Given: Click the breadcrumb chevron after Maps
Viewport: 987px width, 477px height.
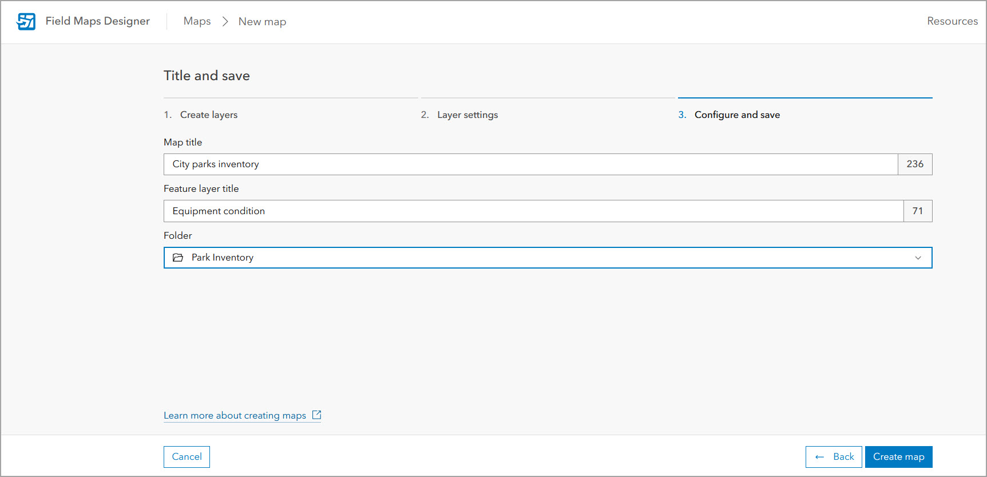Looking at the screenshot, I should [x=225, y=21].
